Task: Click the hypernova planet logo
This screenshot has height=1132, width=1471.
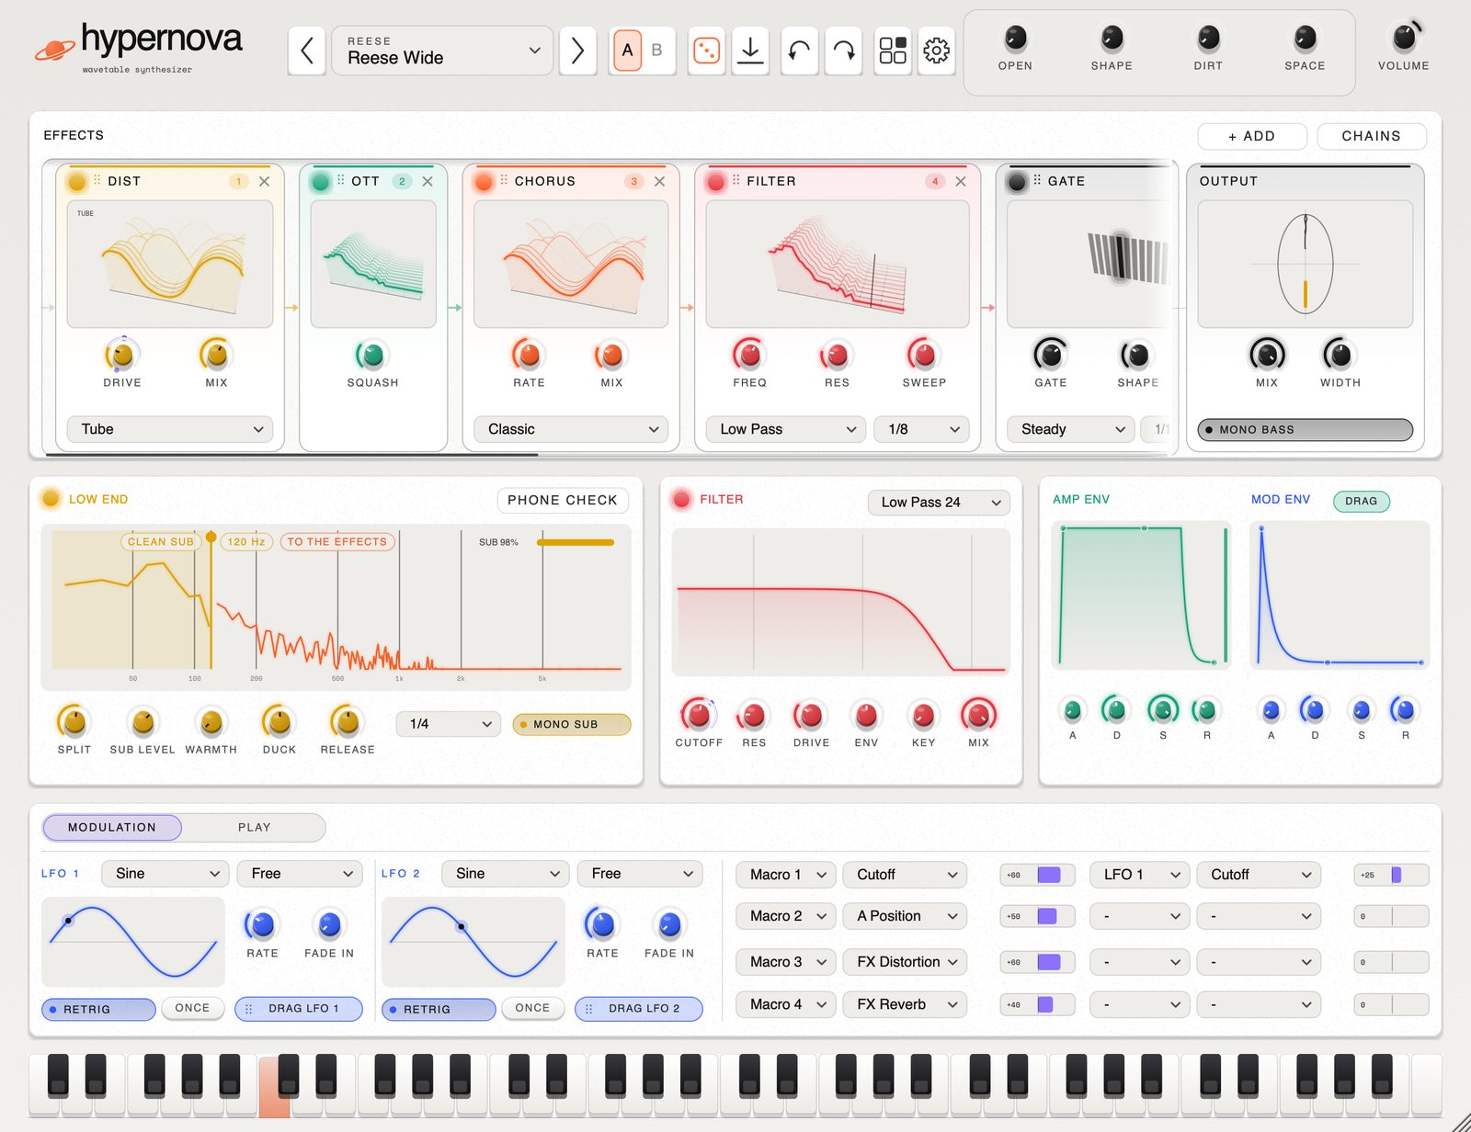Action: point(54,50)
